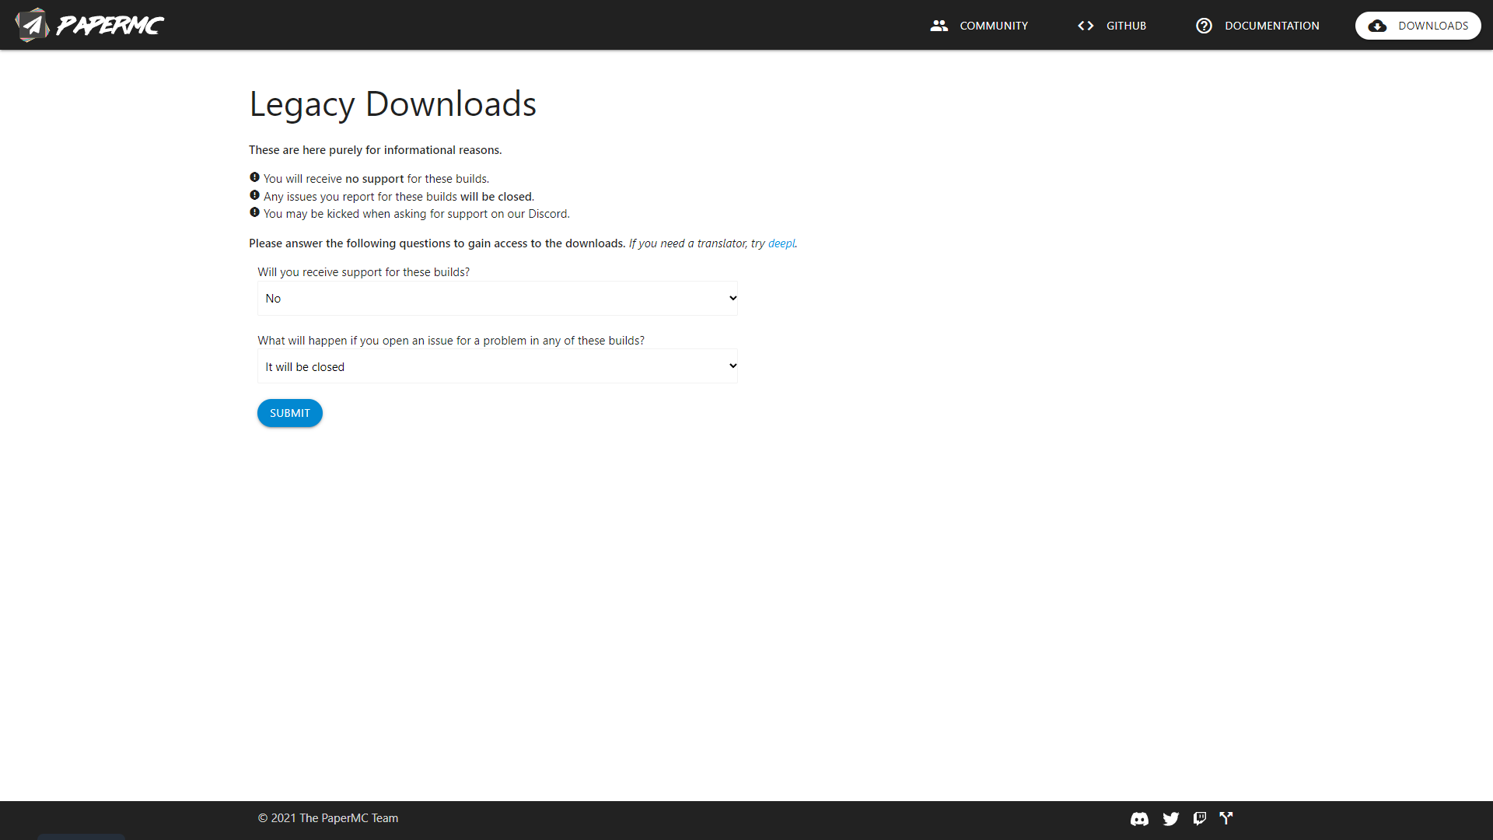Follow the deepl translator link
Viewport: 1493px width, 840px height.
click(781, 243)
